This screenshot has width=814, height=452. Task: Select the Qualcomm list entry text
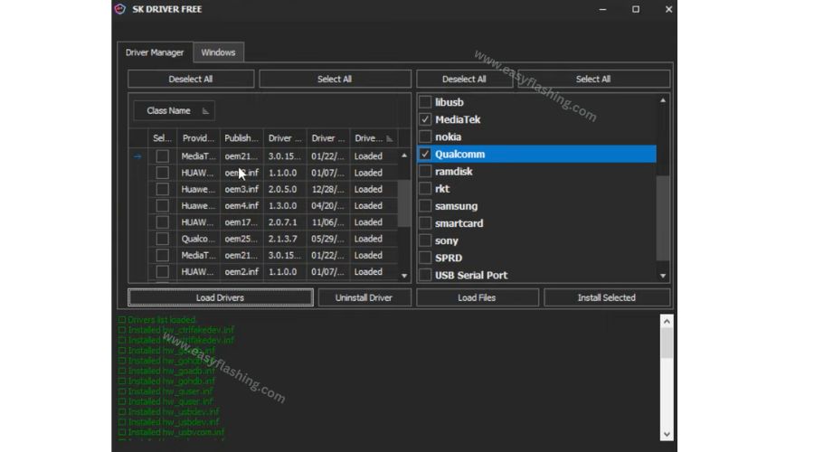coord(460,154)
